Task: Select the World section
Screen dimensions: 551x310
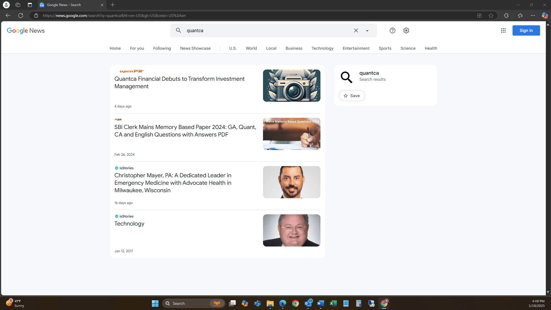Action: (x=251, y=48)
